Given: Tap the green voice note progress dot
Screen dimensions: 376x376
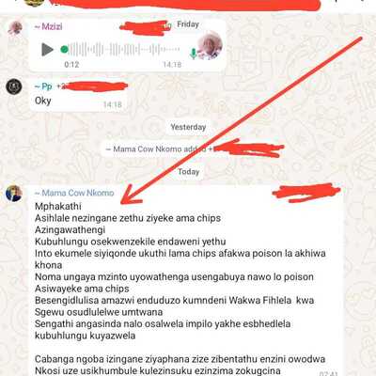Looking at the screenshot, I should point(64,50).
